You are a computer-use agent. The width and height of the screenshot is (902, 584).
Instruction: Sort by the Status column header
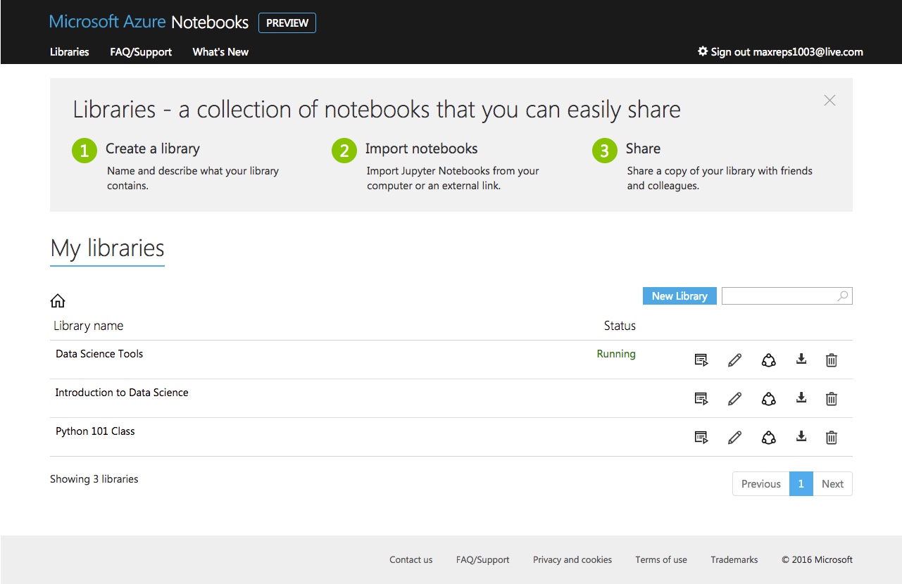click(x=620, y=326)
